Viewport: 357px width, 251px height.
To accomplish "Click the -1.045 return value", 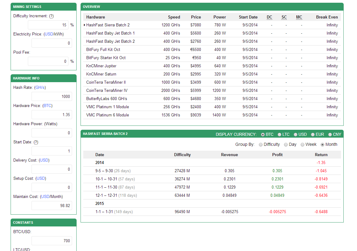I will click(x=321, y=171).
